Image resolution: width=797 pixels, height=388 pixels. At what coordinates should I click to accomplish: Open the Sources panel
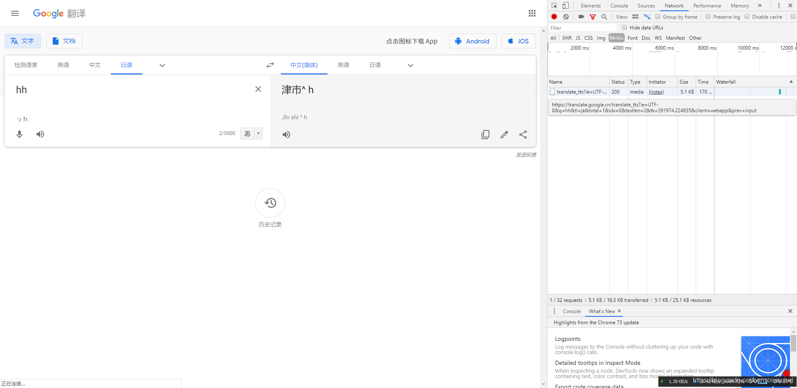point(646,5)
